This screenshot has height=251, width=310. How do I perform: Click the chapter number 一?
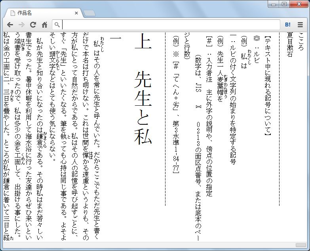[115, 38]
